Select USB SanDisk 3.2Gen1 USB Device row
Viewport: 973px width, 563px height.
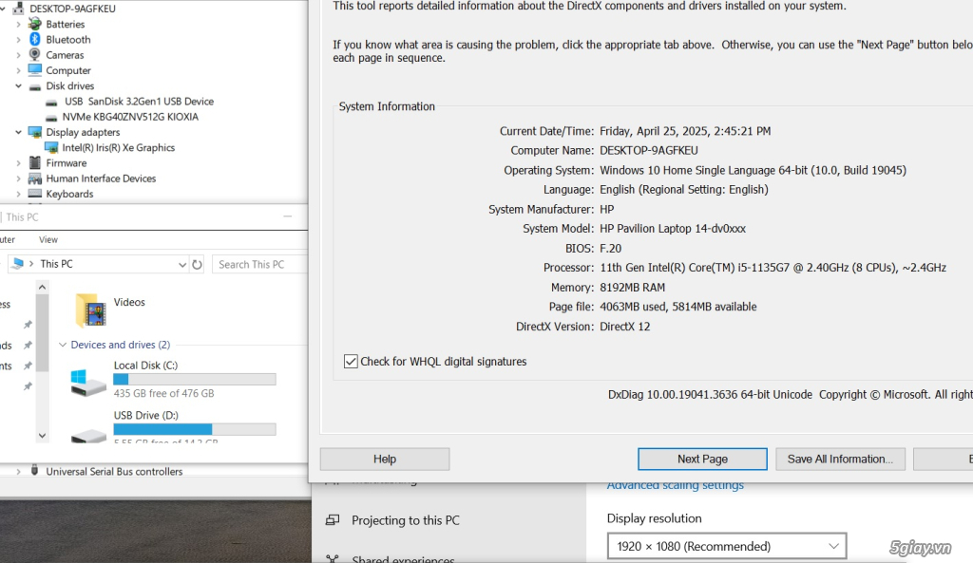[x=139, y=102]
